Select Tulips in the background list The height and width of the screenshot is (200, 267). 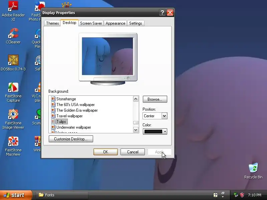61,122
